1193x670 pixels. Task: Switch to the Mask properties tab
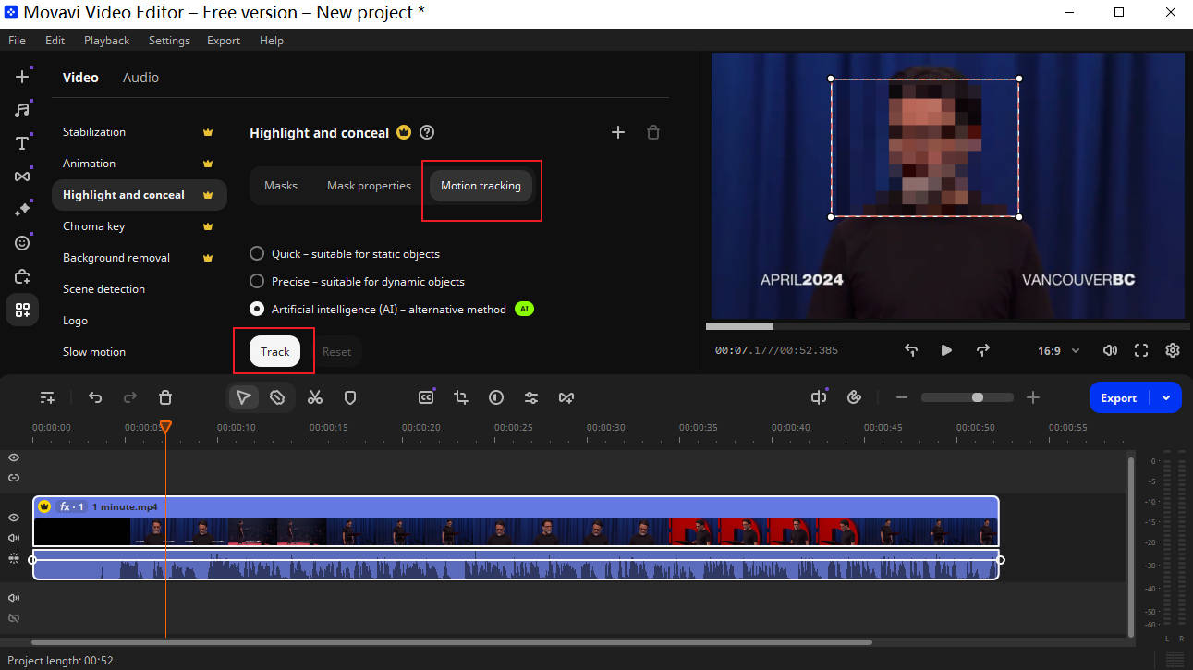pyautogui.click(x=369, y=185)
